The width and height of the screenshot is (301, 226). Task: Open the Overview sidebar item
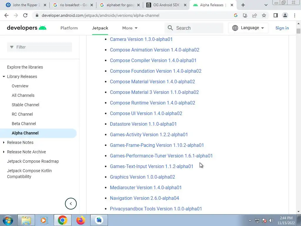click(x=20, y=86)
